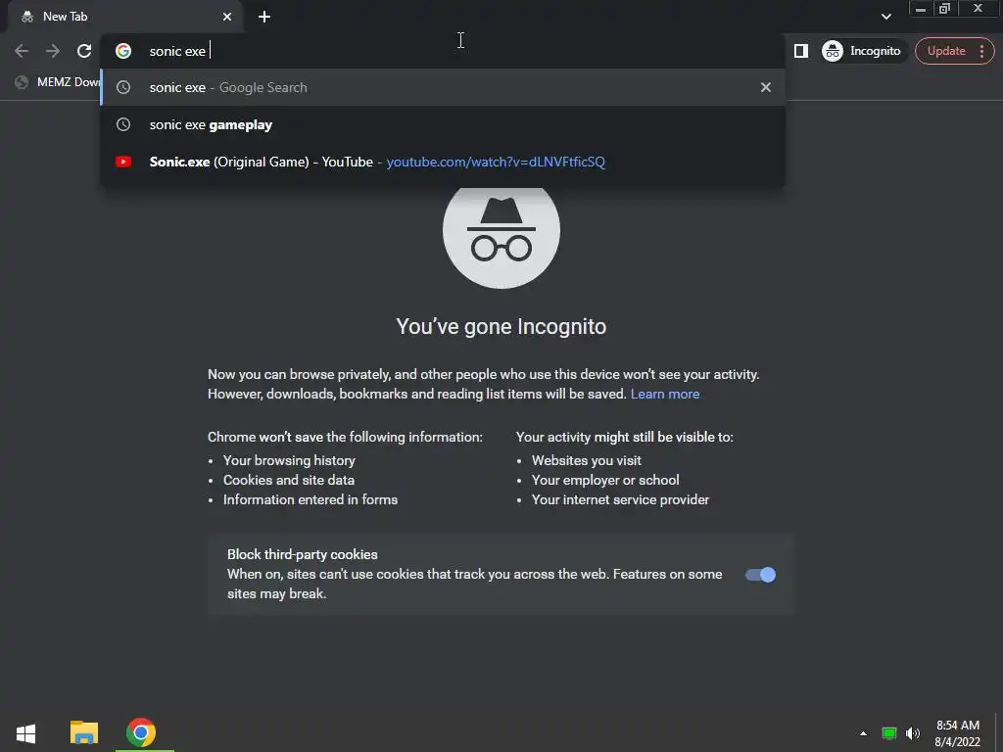Screen dimensions: 1003x752
Task: Click into the address bar containing sonic exe
Action: [443, 51]
